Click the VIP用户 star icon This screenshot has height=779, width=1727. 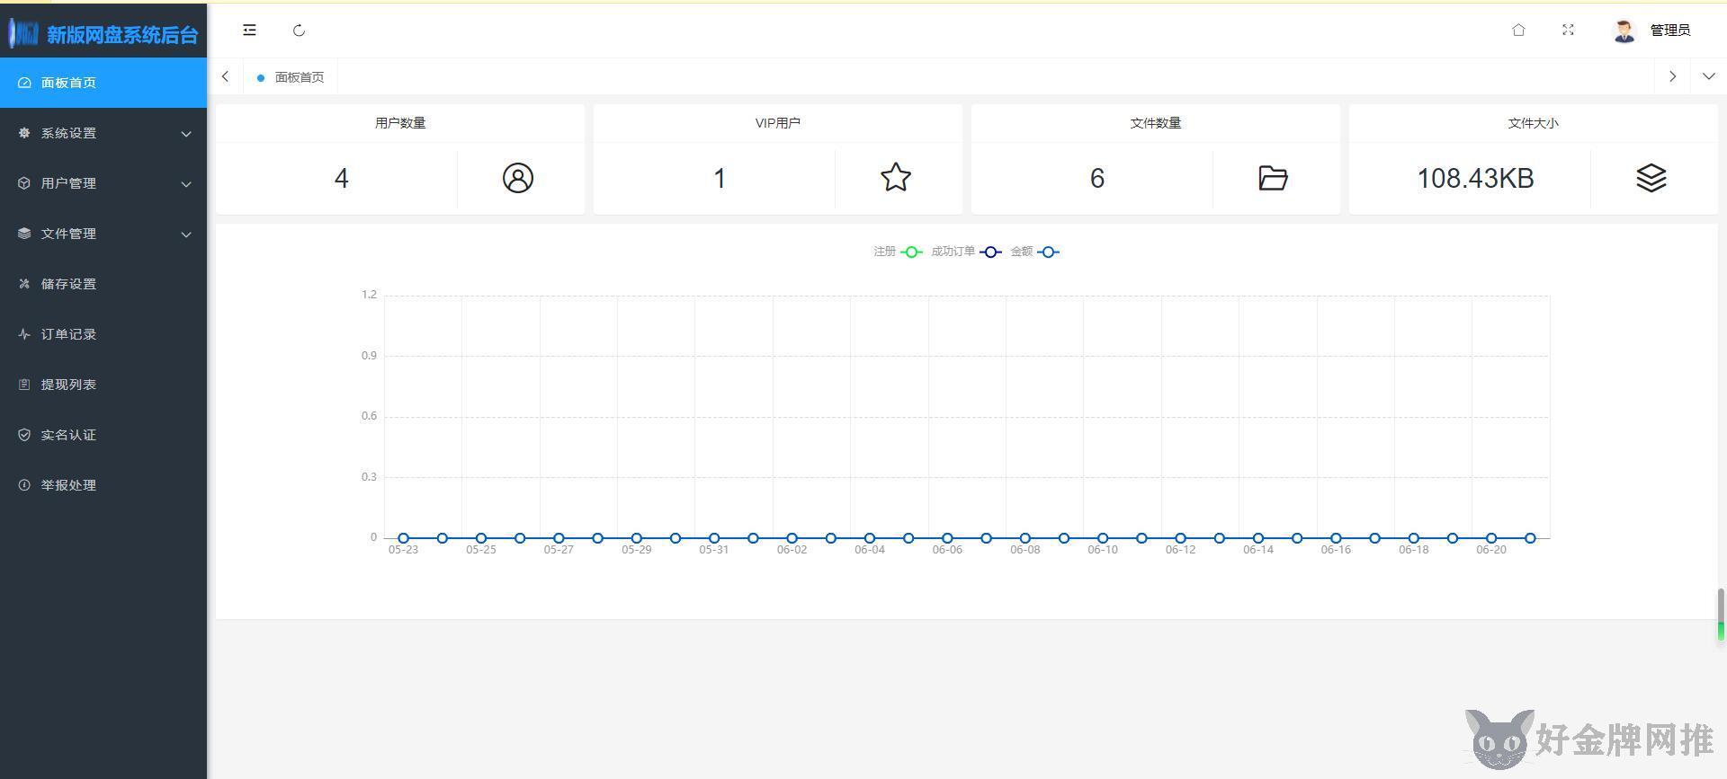tap(896, 178)
